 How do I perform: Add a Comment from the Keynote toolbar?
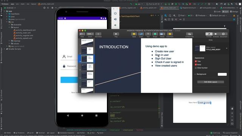[x=170, y=34]
